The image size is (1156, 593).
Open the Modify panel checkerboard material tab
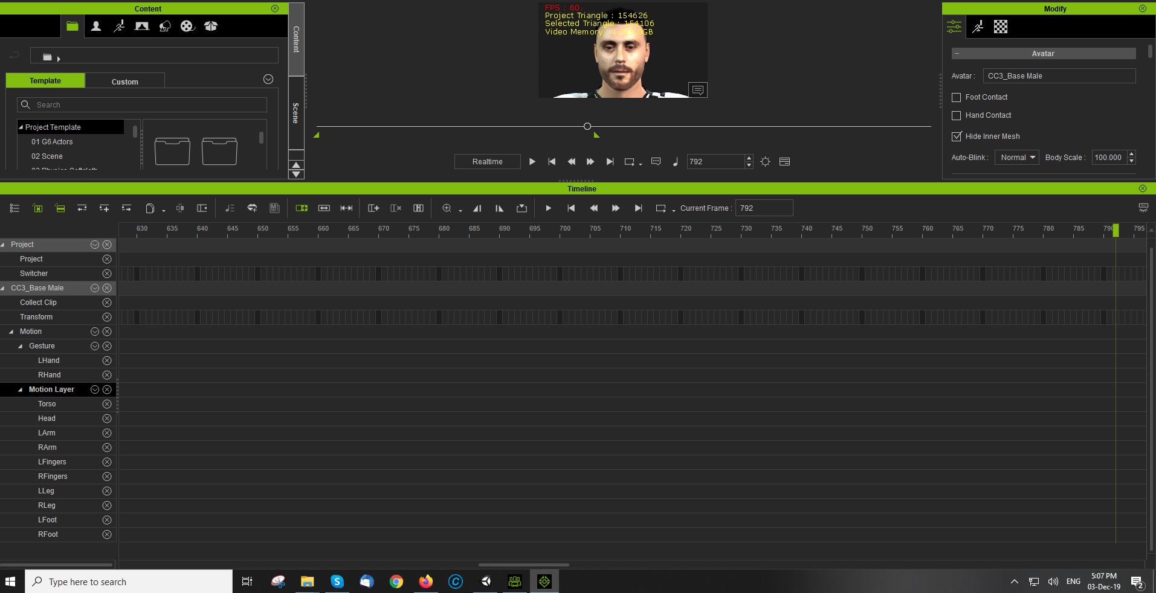coord(1001,27)
